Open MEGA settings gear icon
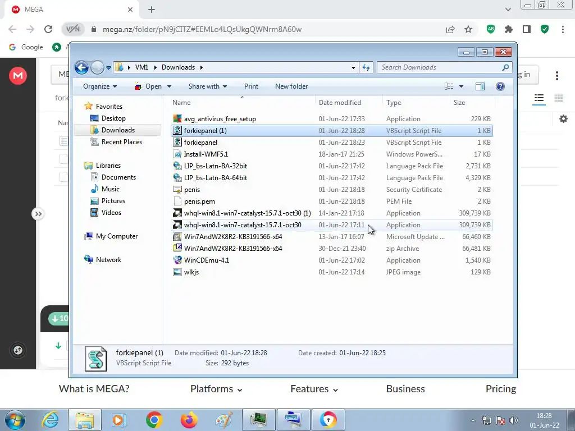 pyautogui.click(x=563, y=119)
